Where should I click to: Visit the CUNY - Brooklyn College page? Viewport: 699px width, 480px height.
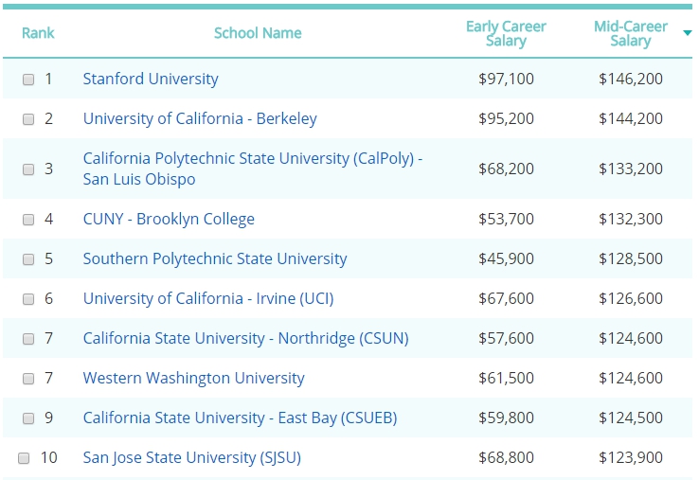click(x=169, y=219)
